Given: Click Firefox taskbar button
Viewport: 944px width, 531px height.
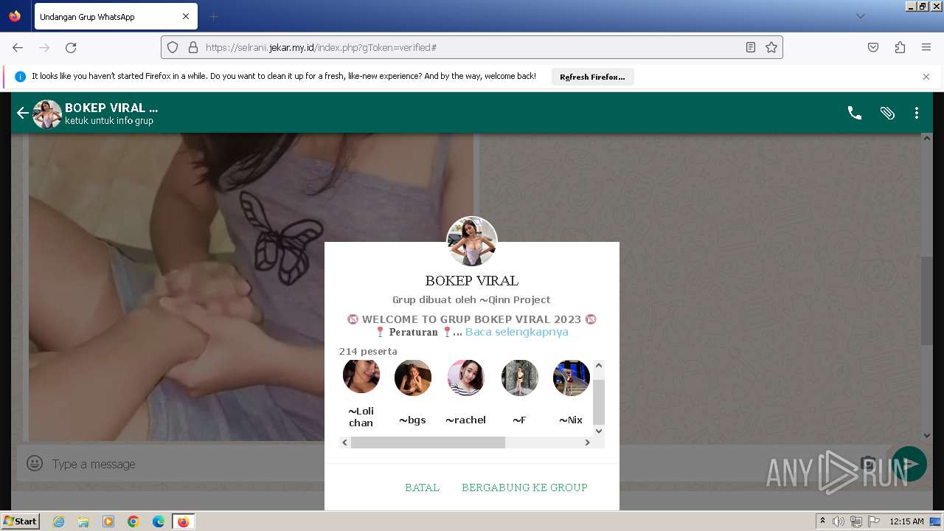Looking at the screenshot, I should [x=183, y=521].
